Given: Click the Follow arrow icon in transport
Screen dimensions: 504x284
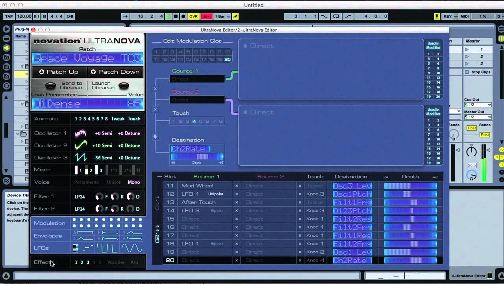Looking at the screenshot, I should 125,16.
